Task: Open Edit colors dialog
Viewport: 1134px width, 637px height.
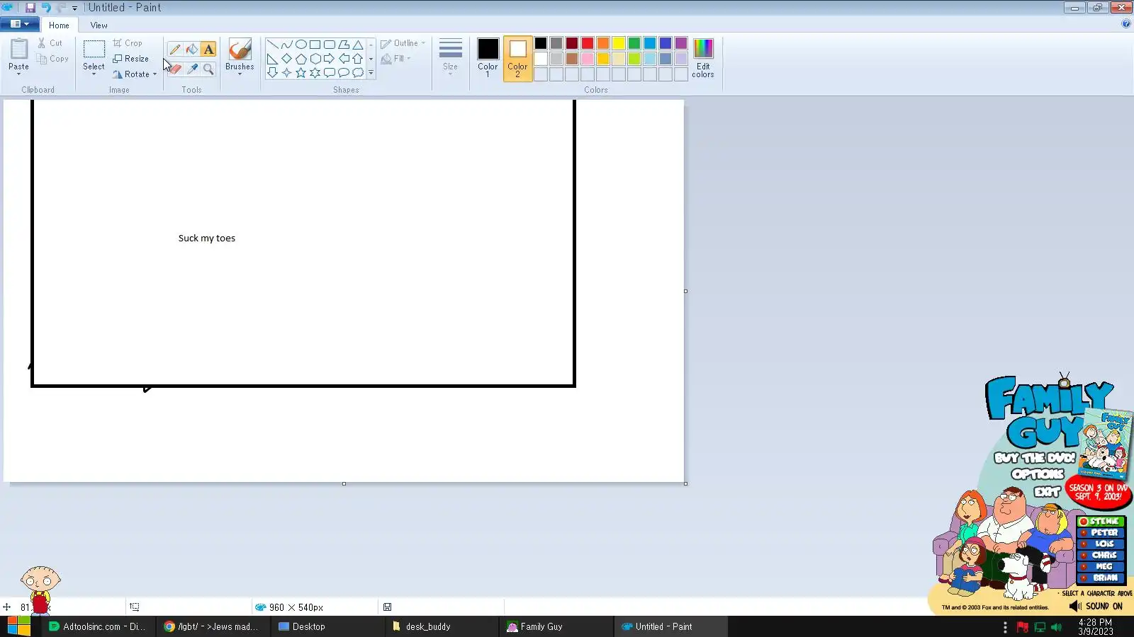Action: [x=703, y=58]
